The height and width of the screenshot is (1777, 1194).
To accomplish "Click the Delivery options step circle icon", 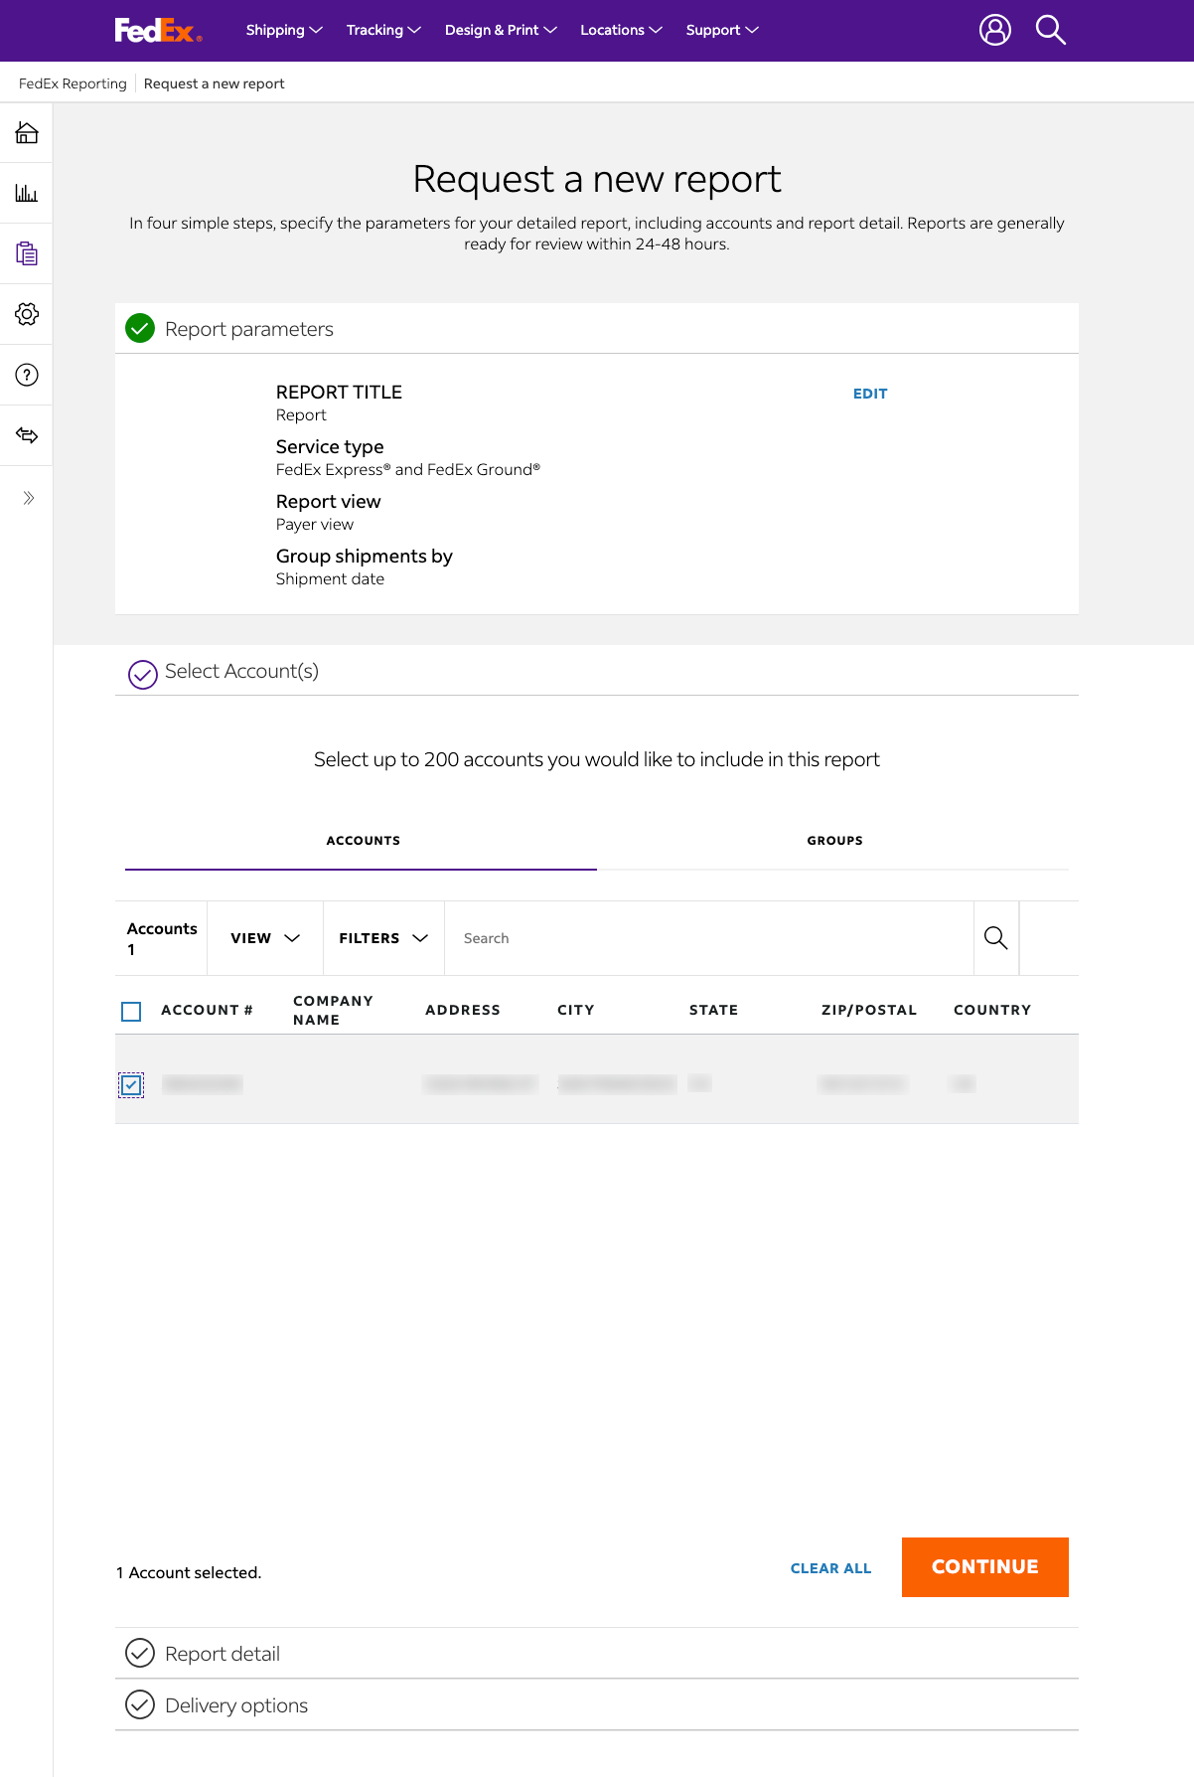I will pos(140,1704).
